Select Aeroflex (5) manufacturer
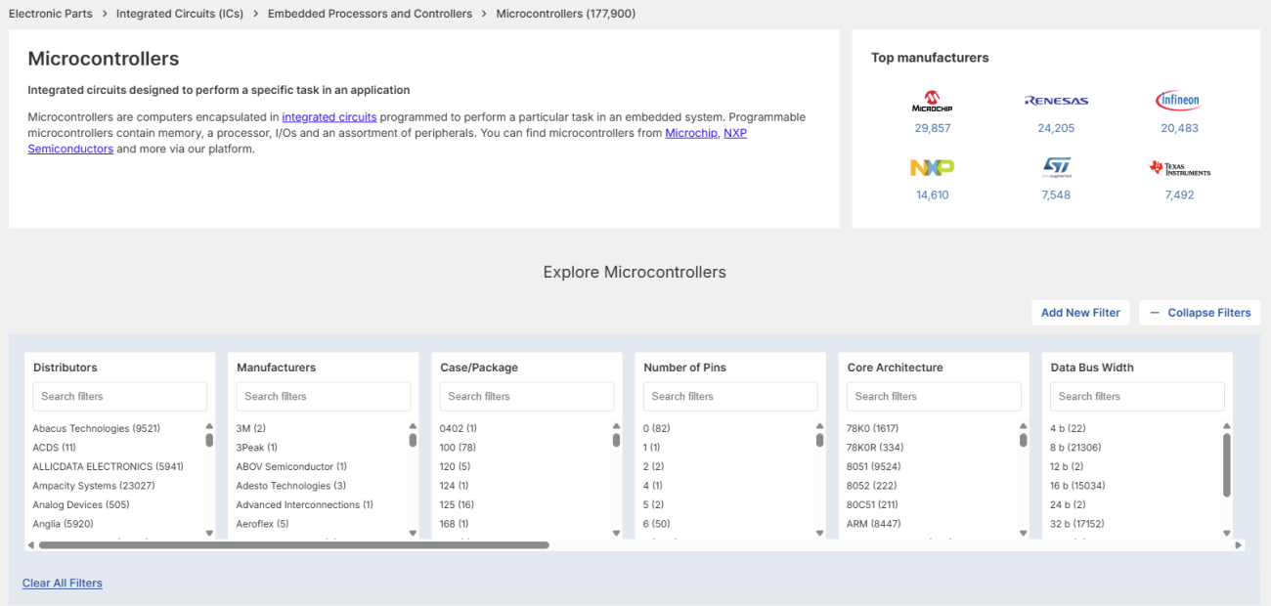Image resolution: width=1271 pixels, height=606 pixels. point(262,524)
